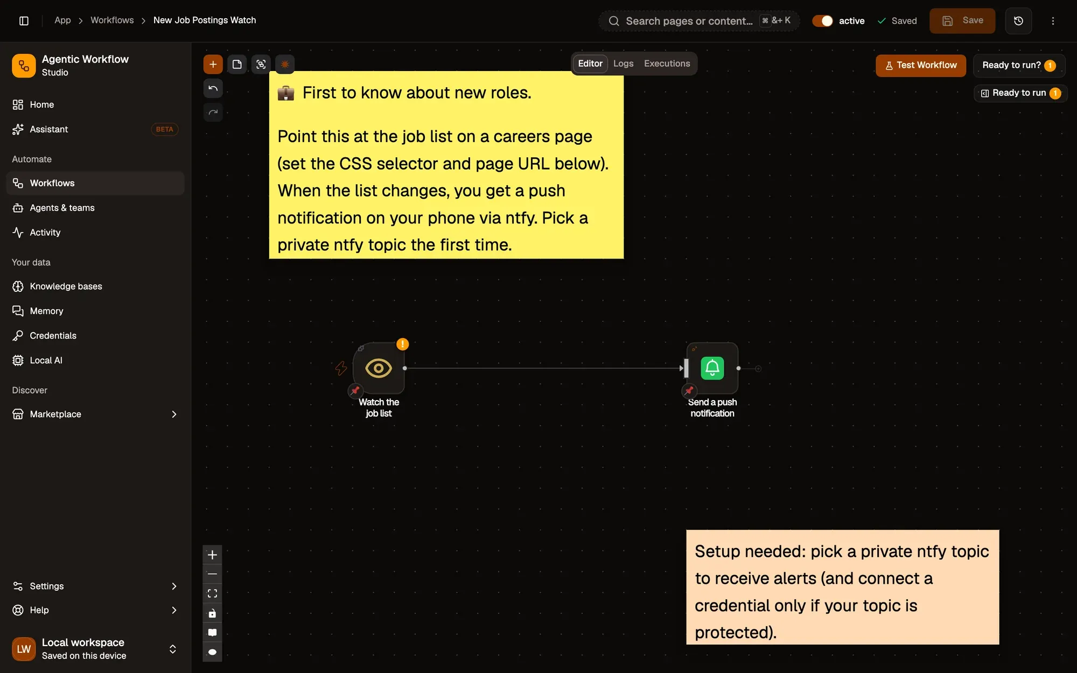
Task: Select the orange setup needed note
Action: click(x=842, y=587)
